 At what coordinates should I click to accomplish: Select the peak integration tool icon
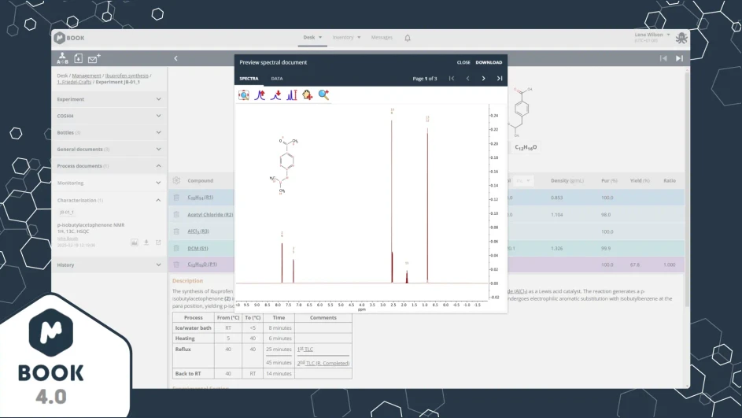(291, 95)
